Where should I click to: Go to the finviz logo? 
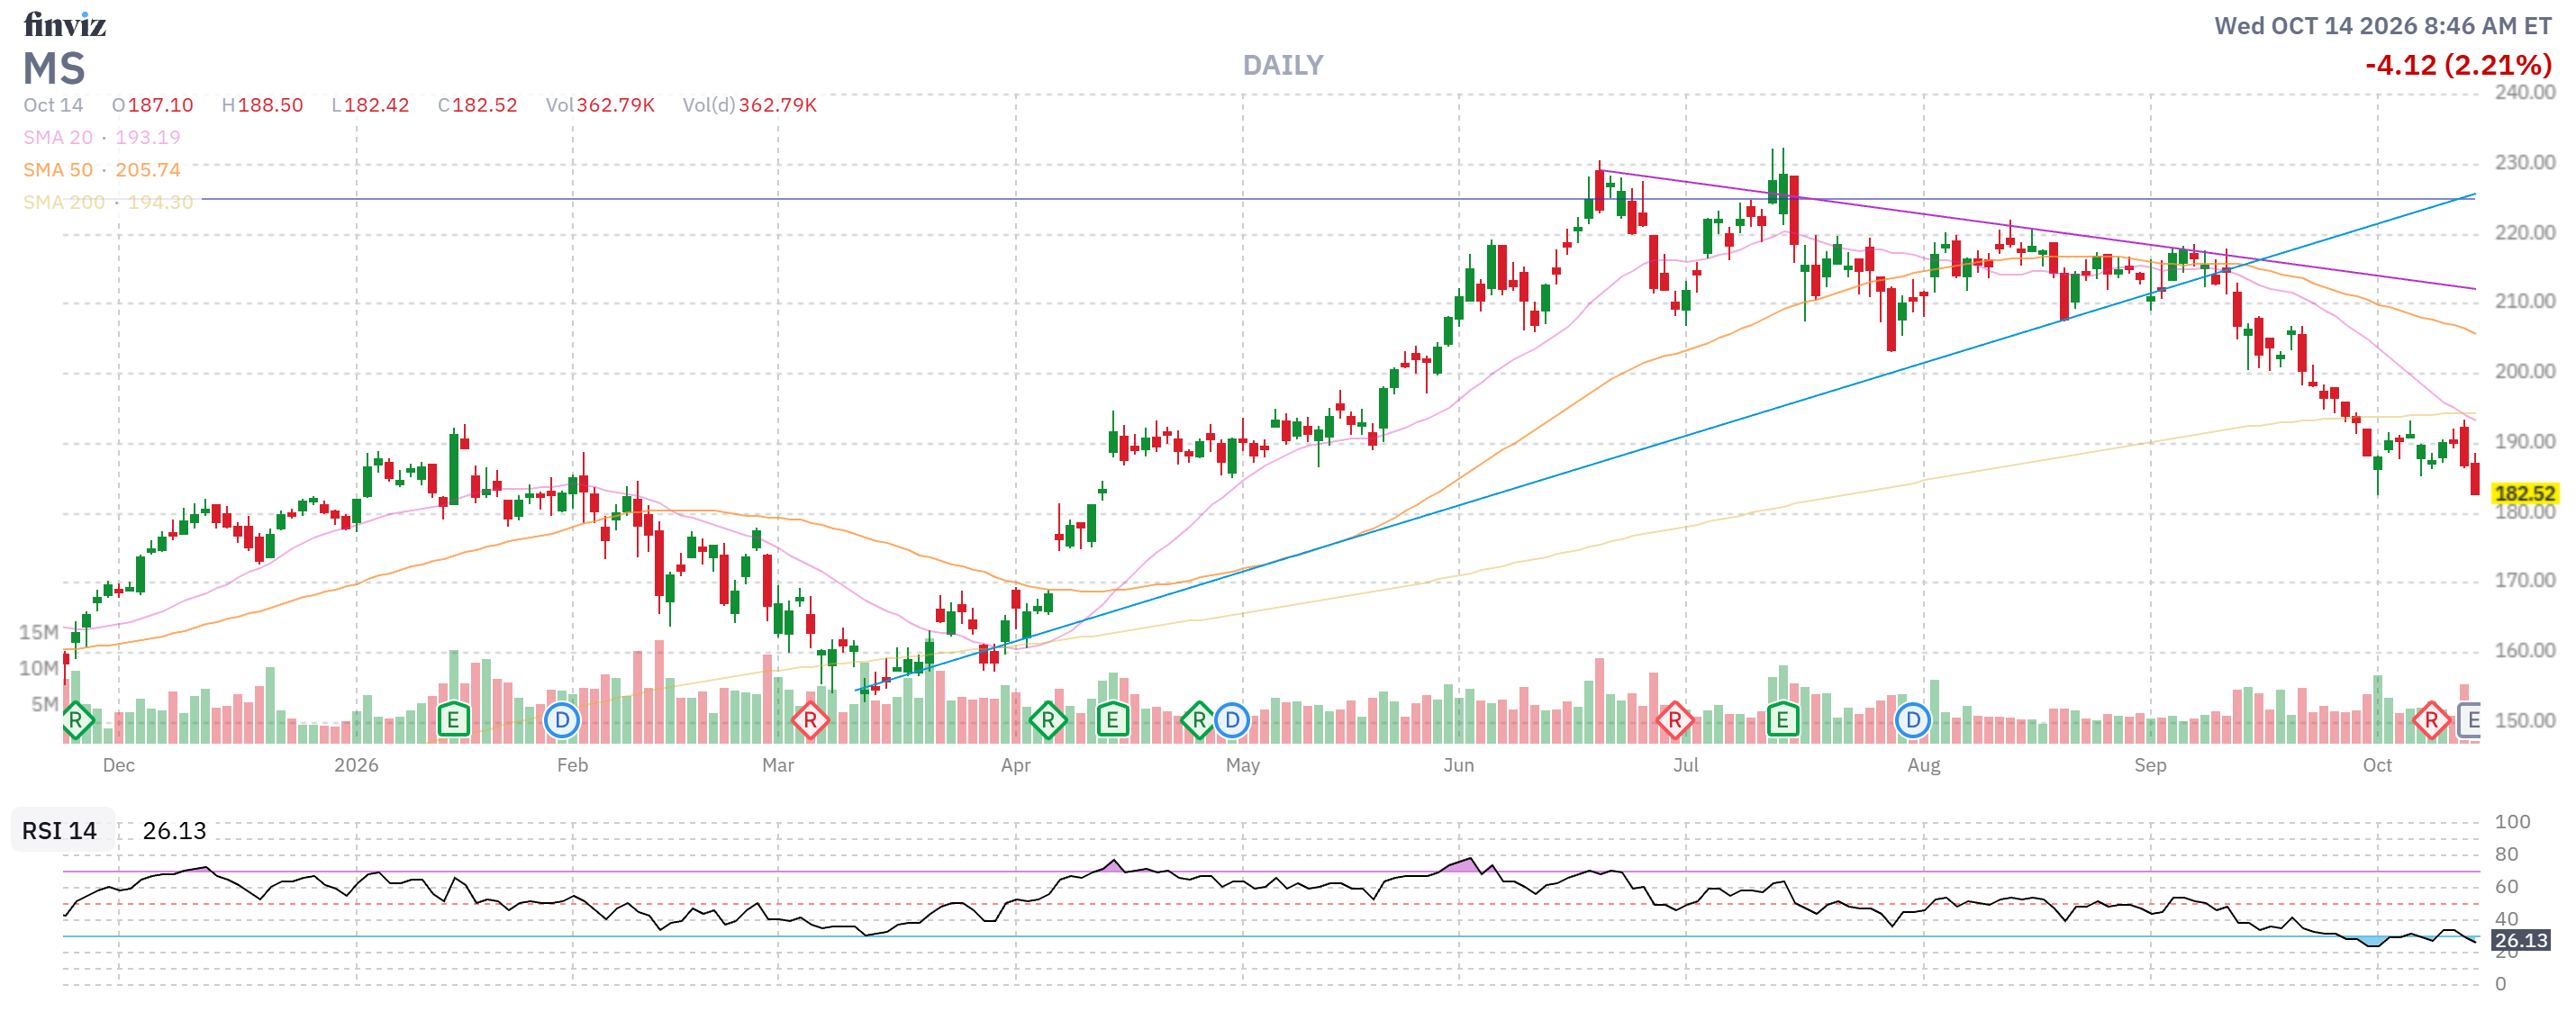pos(65,24)
